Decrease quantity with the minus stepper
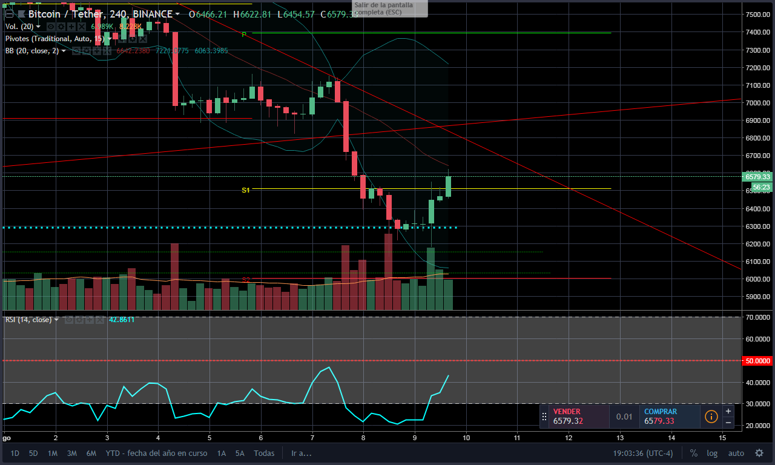This screenshot has width=775, height=465. coord(728,422)
